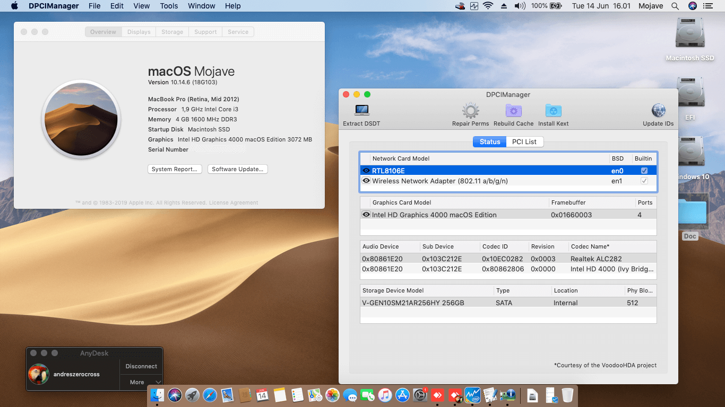This screenshot has height=407, width=725.
Task: Toggle eye icon for Intel HD Graphics 4000
Action: [366, 215]
